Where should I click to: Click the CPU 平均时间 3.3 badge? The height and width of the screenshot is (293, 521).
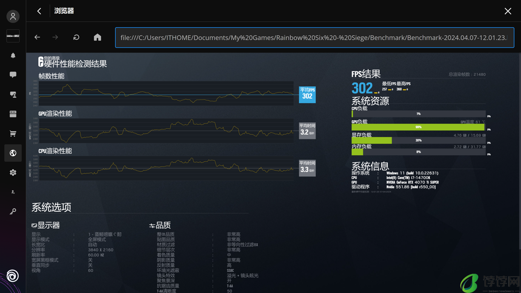[307, 168]
